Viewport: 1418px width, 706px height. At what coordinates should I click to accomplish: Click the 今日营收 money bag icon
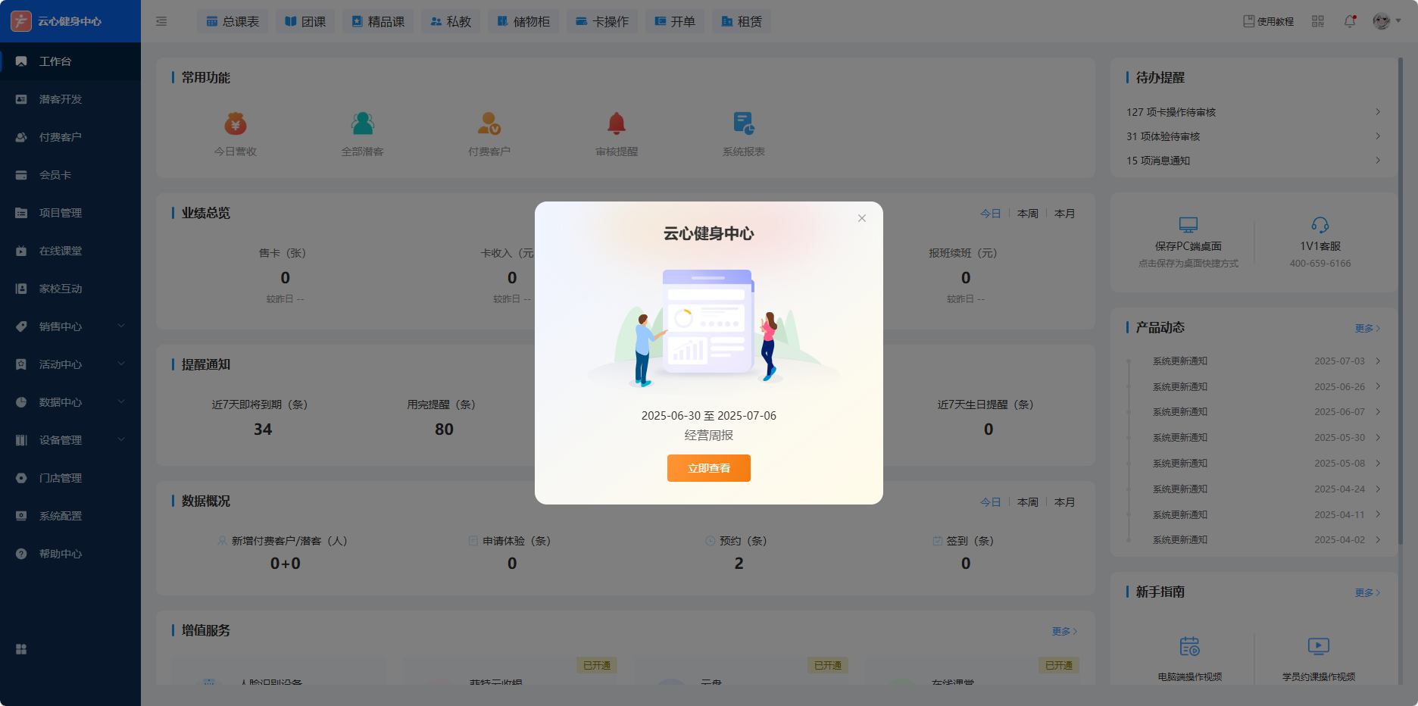236,123
